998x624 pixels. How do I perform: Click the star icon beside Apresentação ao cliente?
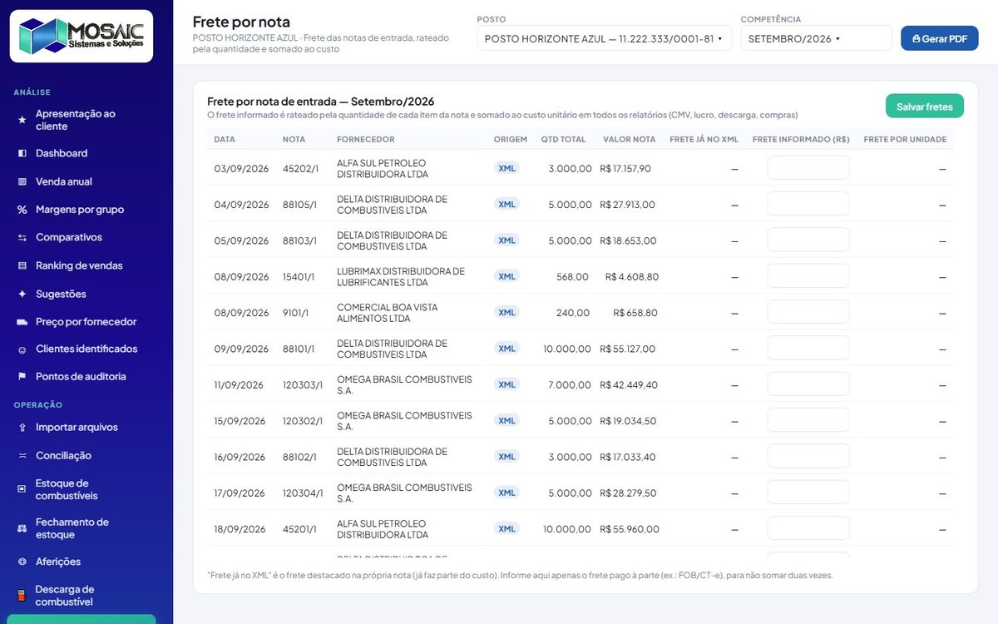[22, 120]
